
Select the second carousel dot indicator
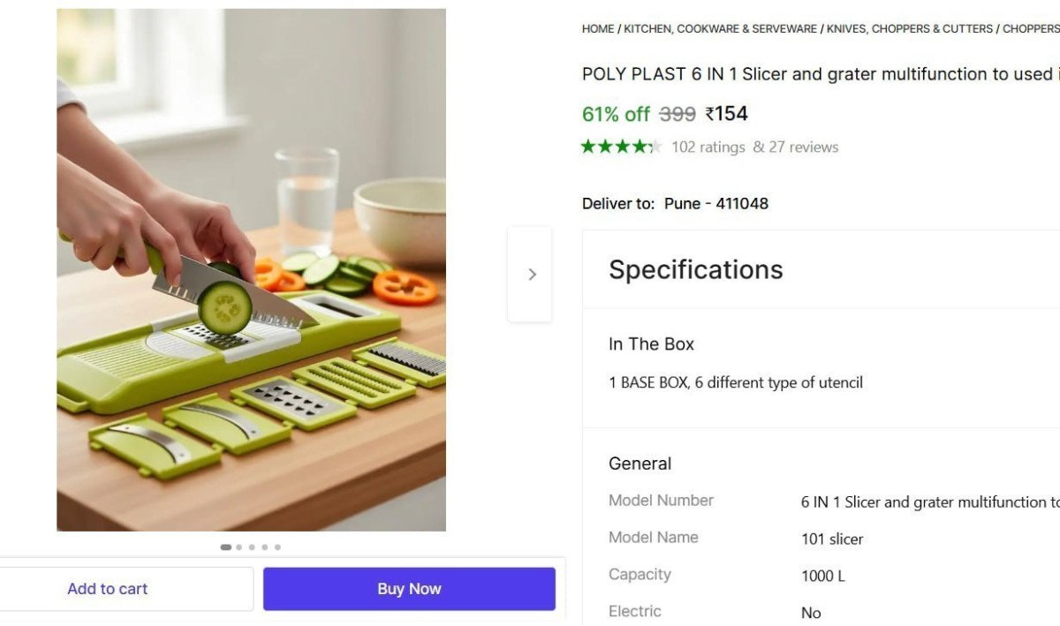tap(239, 547)
